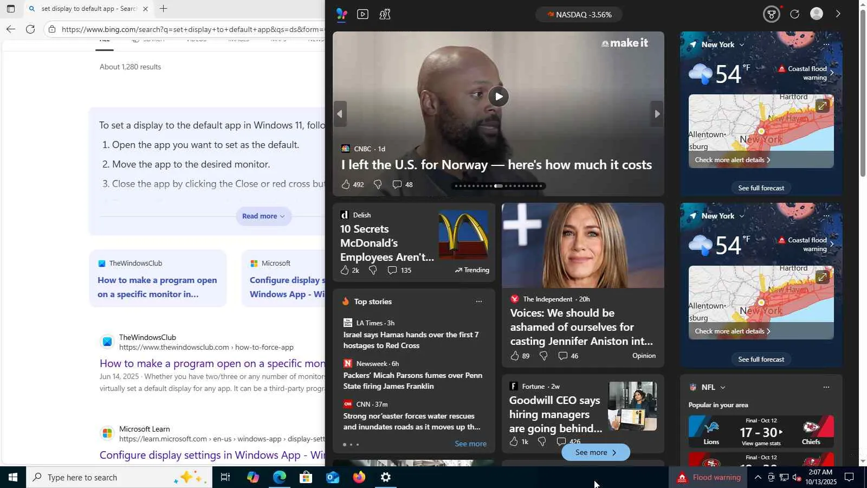Open See more link under Top stories
867x488 pixels.
coord(470,444)
